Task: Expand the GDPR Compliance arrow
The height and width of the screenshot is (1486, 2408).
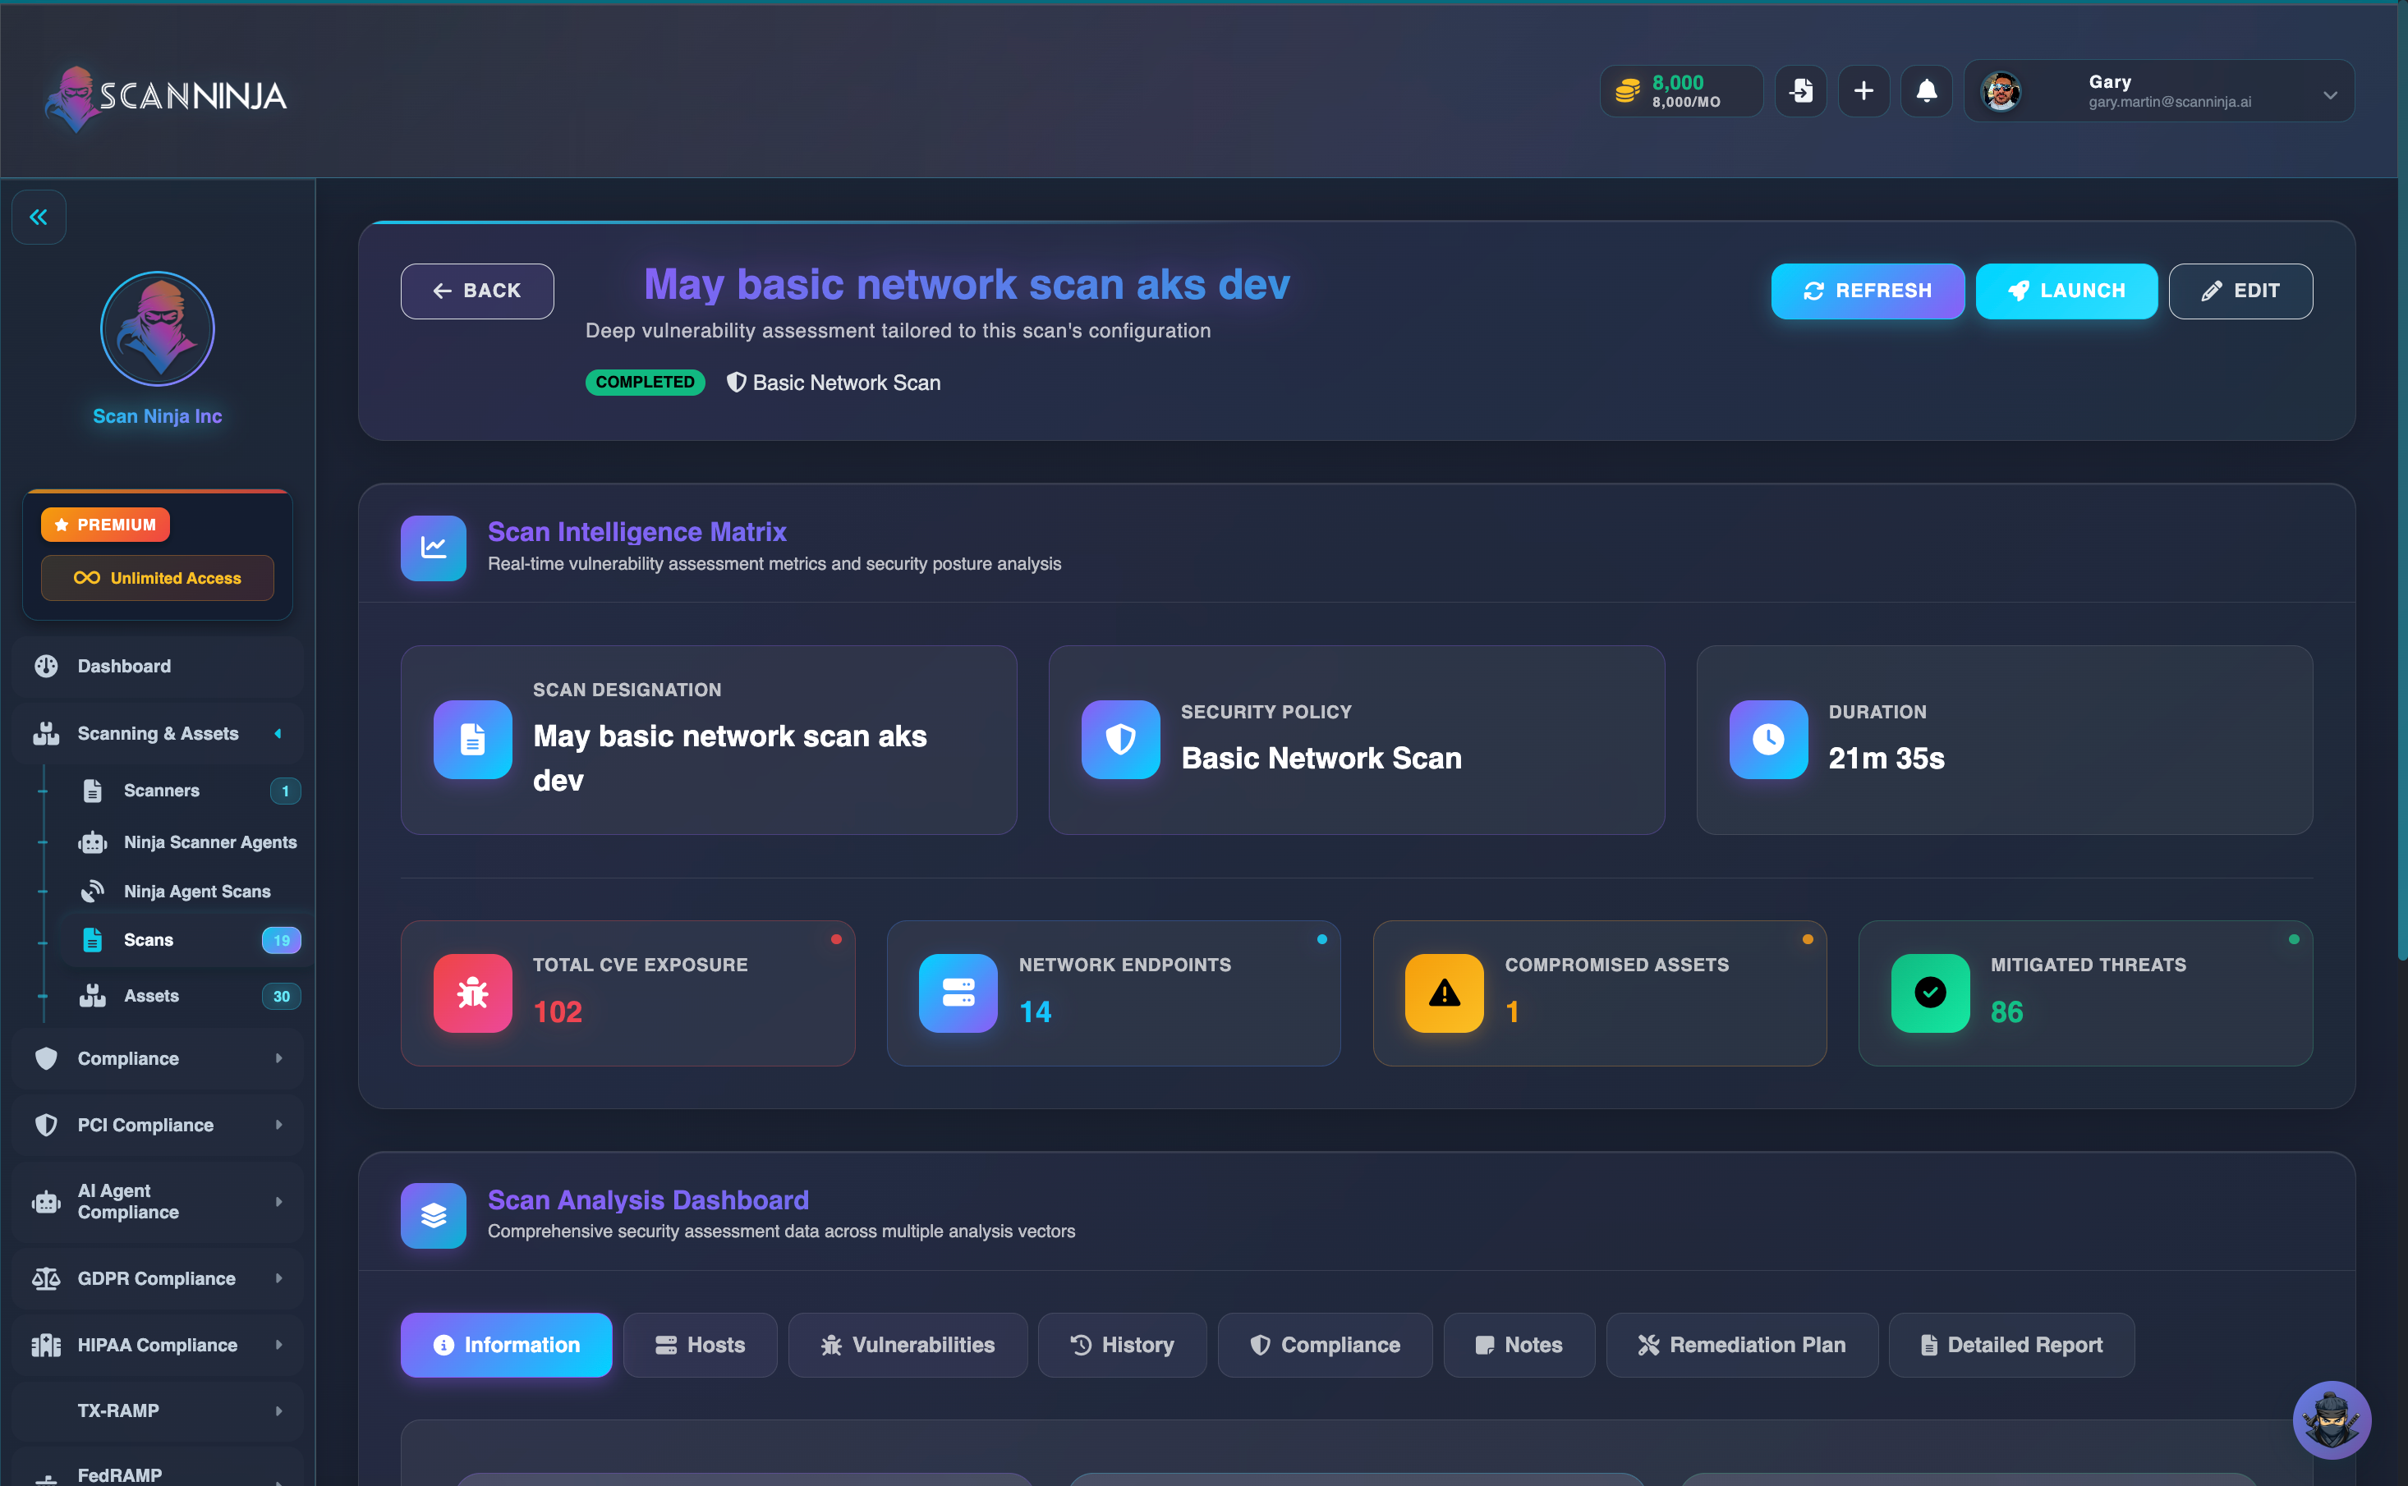Action: coord(279,1278)
